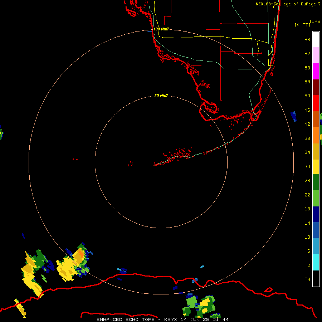Click the '[K FT]' units label
Screen dimensions: 322x322
[302, 25]
